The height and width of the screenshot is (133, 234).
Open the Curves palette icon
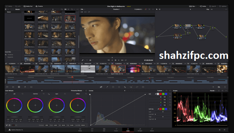(101, 87)
